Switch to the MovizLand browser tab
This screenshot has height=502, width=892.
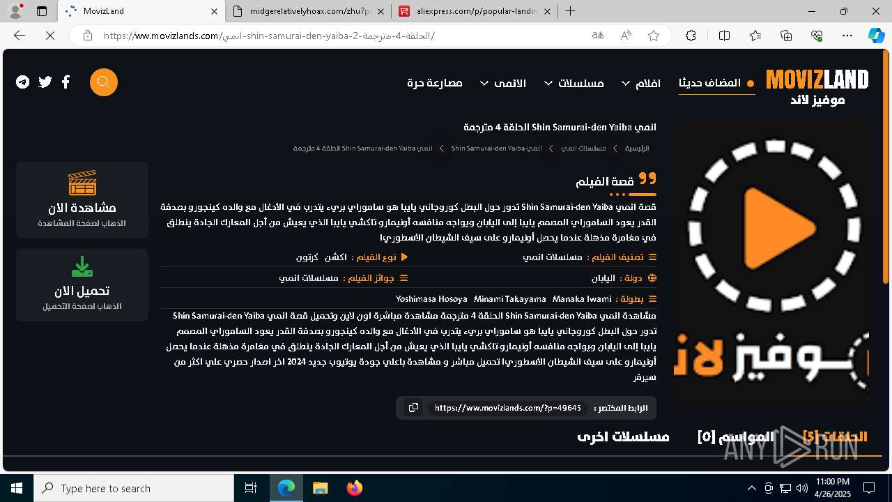pyautogui.click(x=141, y=11)
